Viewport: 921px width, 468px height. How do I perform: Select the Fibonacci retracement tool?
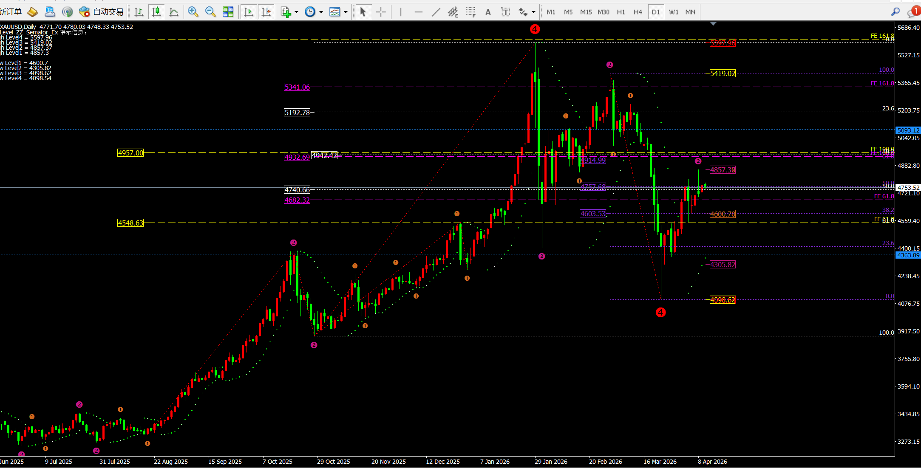(x=470, y=12)
